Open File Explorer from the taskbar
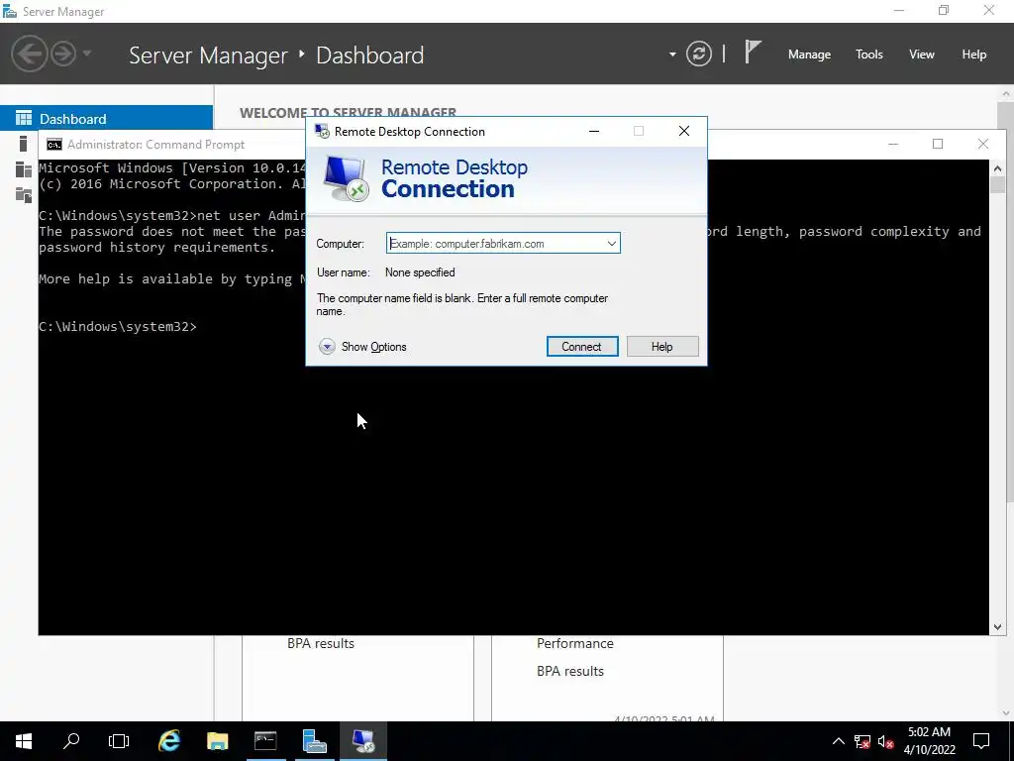1014x761 pixels. [x=217, y=741]
